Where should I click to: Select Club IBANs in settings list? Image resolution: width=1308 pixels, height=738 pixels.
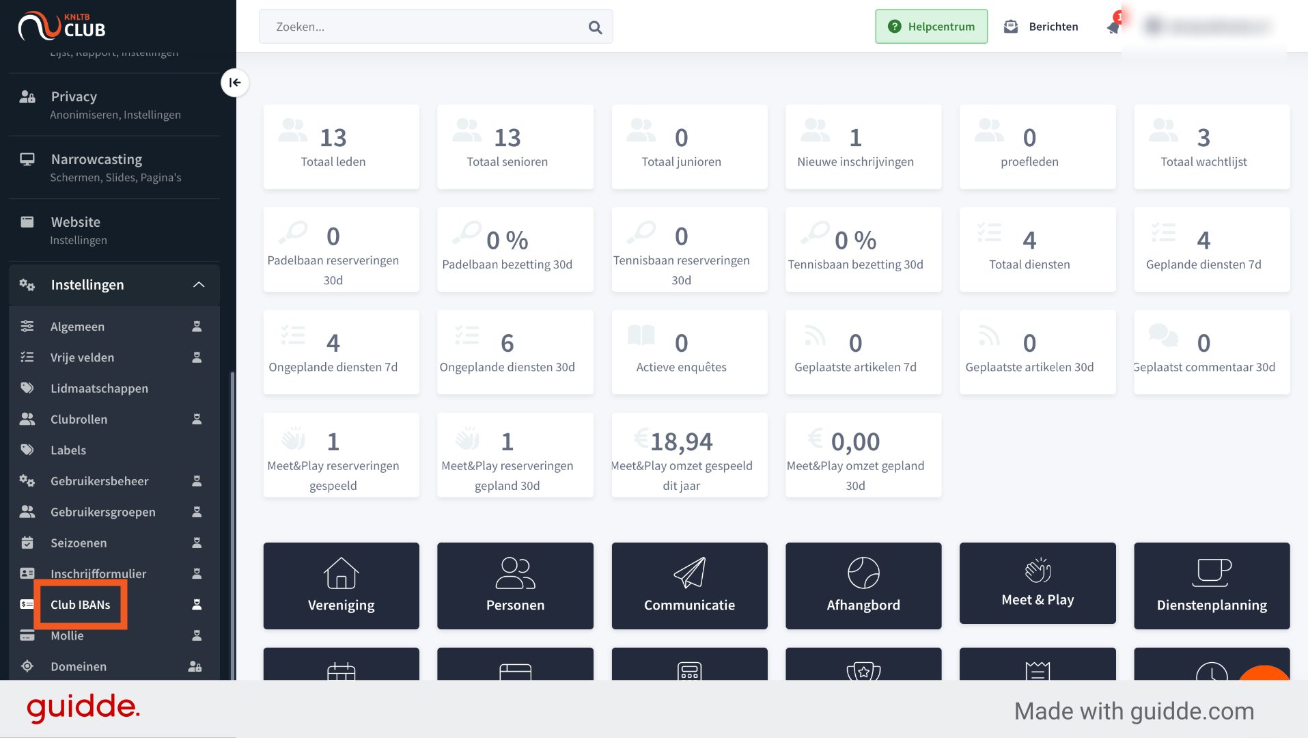(81, 605)
